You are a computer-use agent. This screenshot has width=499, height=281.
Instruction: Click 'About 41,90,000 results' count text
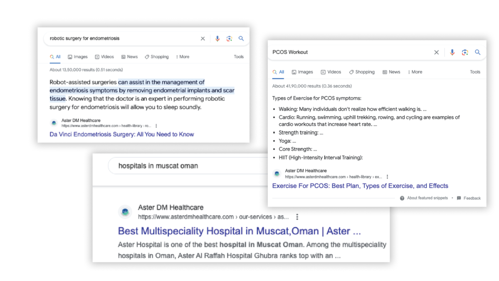pyautogui.click(x=312, y=86)
